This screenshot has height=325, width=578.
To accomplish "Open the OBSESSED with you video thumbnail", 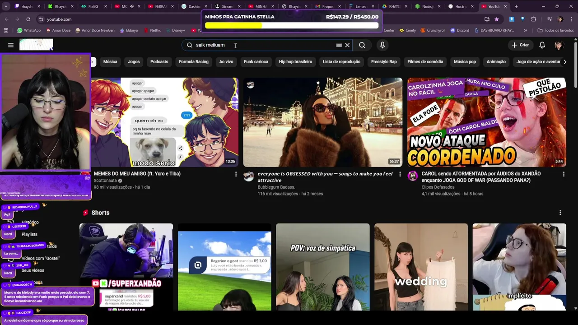I will click(x=323, y=122).
